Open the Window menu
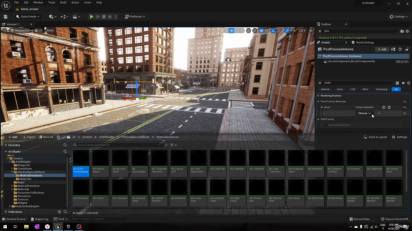 [x=38, y=3]
